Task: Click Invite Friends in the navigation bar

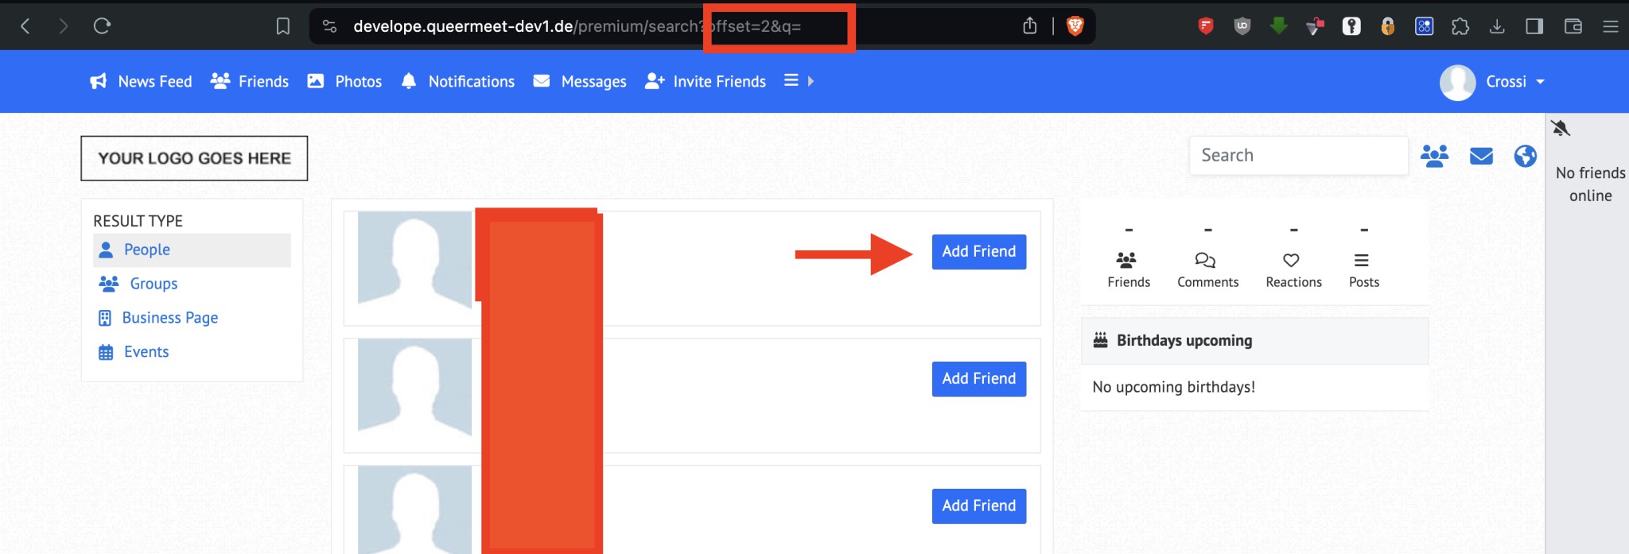Action: coord(705,82)
